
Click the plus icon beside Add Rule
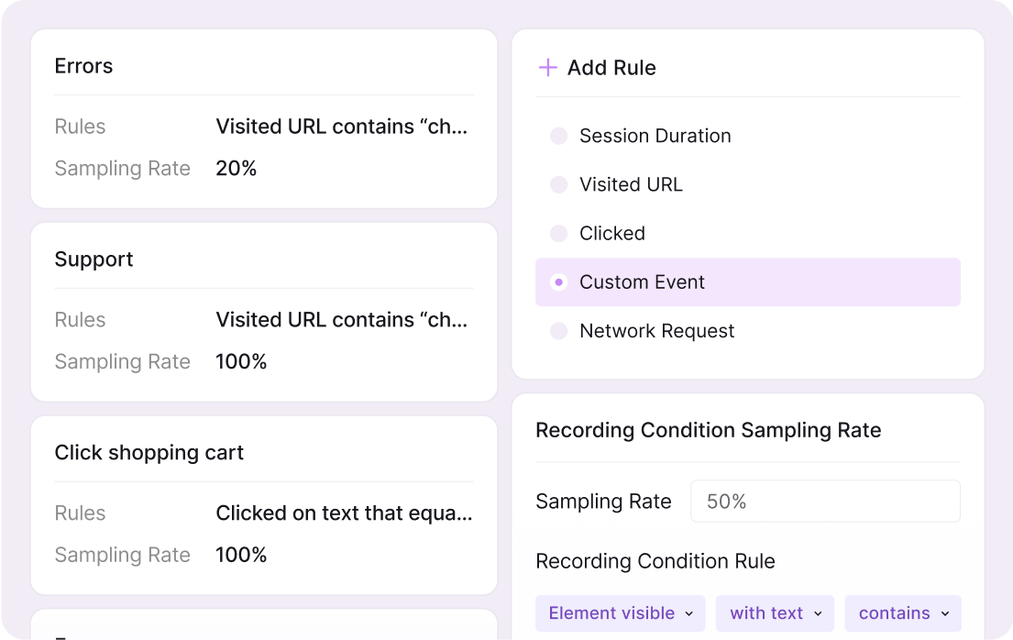click(x=547, y=68)
